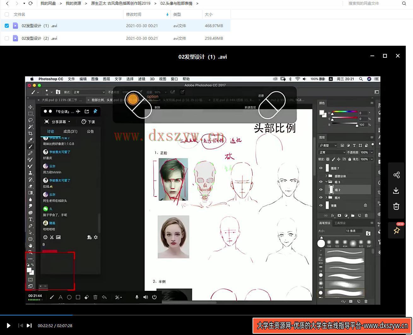Sort files by 修改时间 column

pyautogui.click(x=134, y=14)
